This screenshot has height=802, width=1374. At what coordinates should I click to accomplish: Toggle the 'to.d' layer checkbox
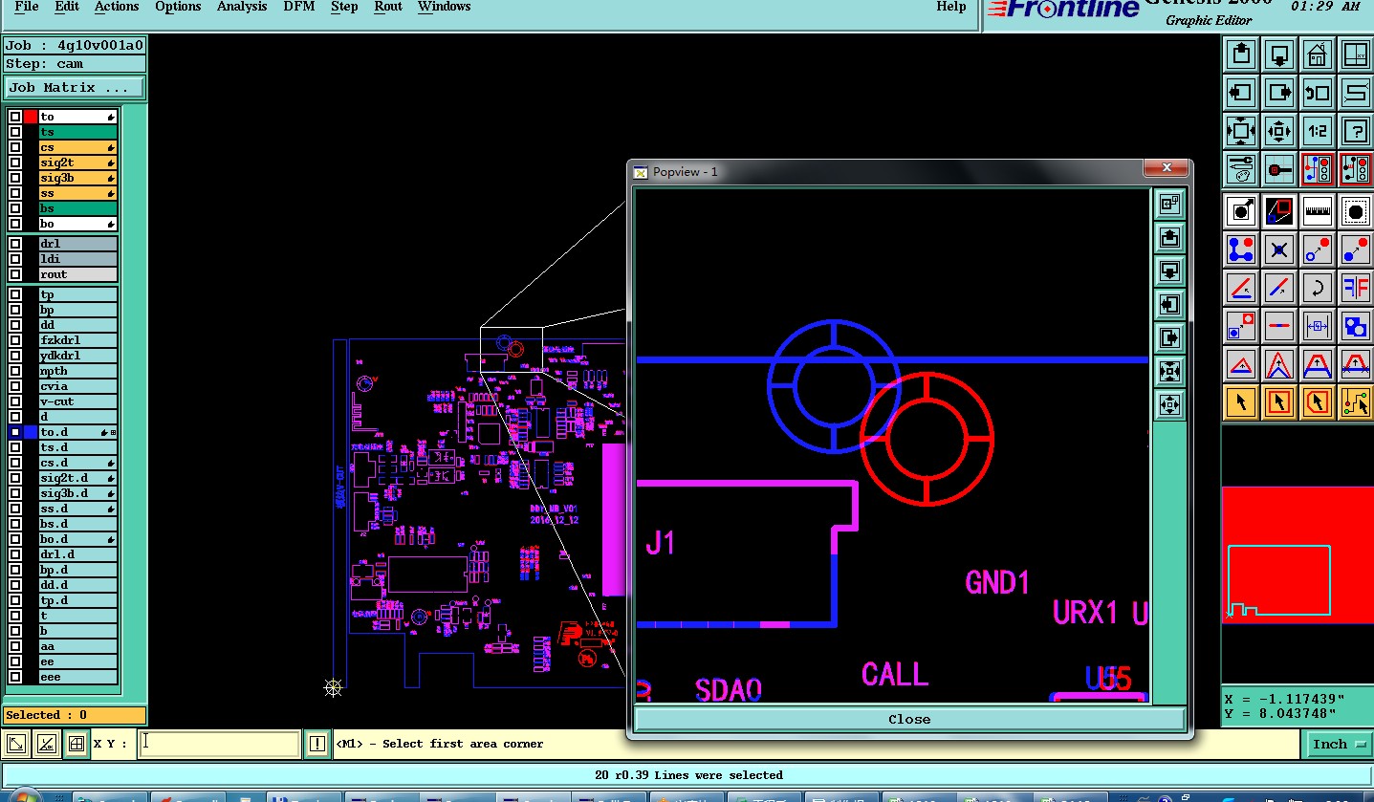click(15, 432)
